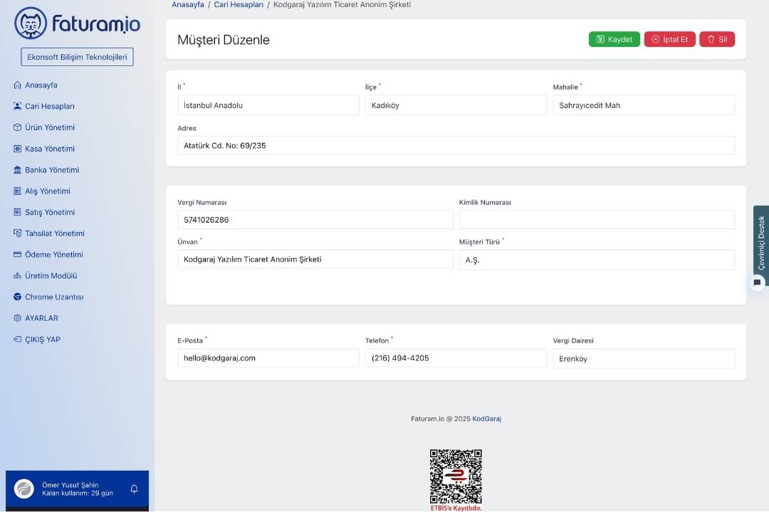Image resolution: width=769 pixels, height=512 pixels.
Task: Click the ÇIKIŞ YAP logout icon
Action: (18, 339)
